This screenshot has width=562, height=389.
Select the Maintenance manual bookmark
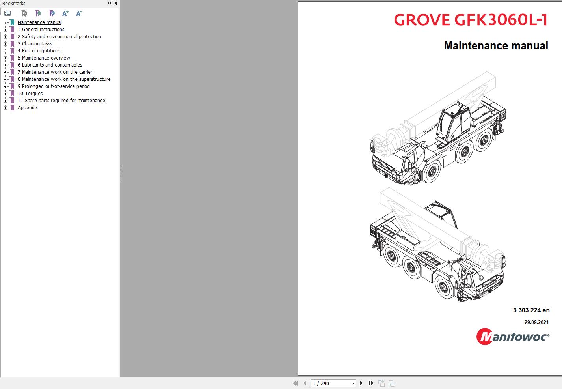click(x=39, y=22)
